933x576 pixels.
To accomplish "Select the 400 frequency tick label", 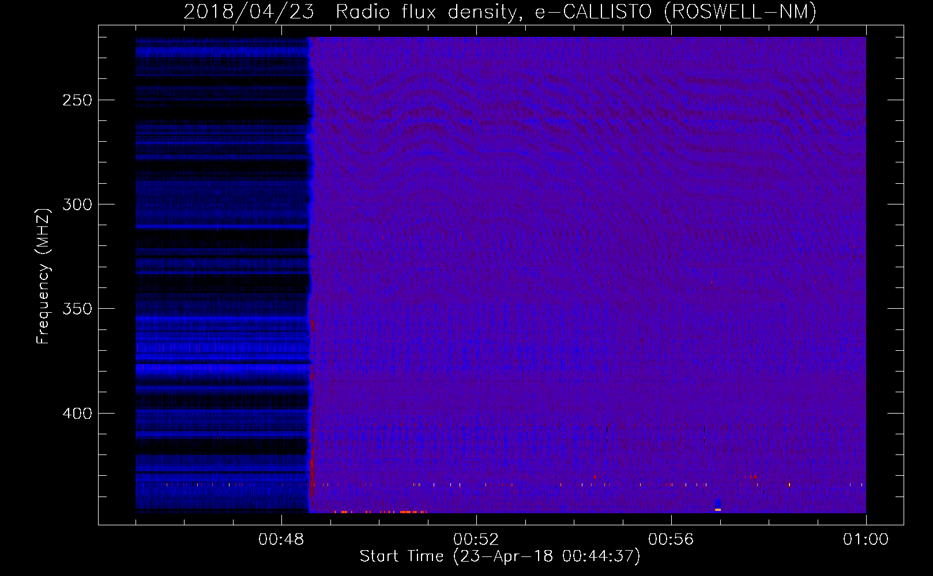I will [x=77, y=414].
